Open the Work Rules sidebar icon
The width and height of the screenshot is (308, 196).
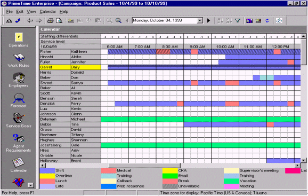19,58
